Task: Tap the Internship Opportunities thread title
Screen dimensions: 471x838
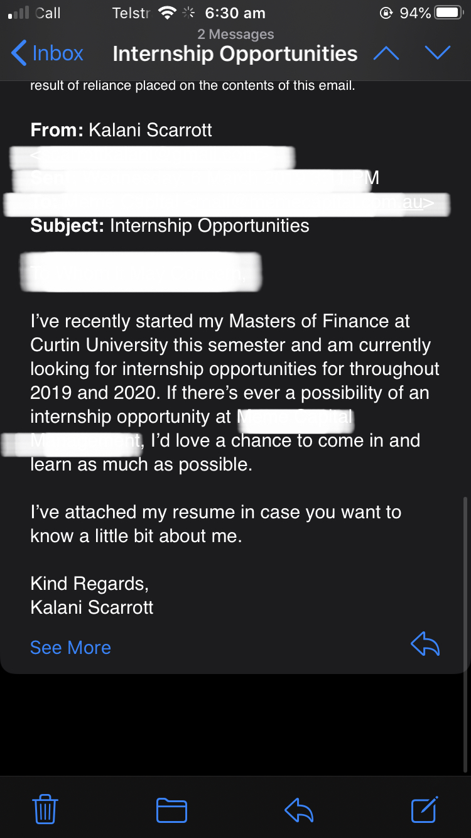Action: tap(235, 54)
